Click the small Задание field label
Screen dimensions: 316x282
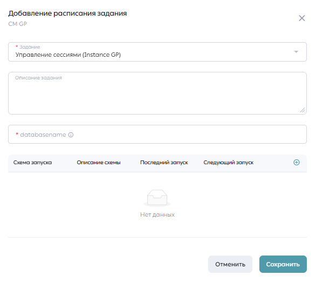coord(30,47)
